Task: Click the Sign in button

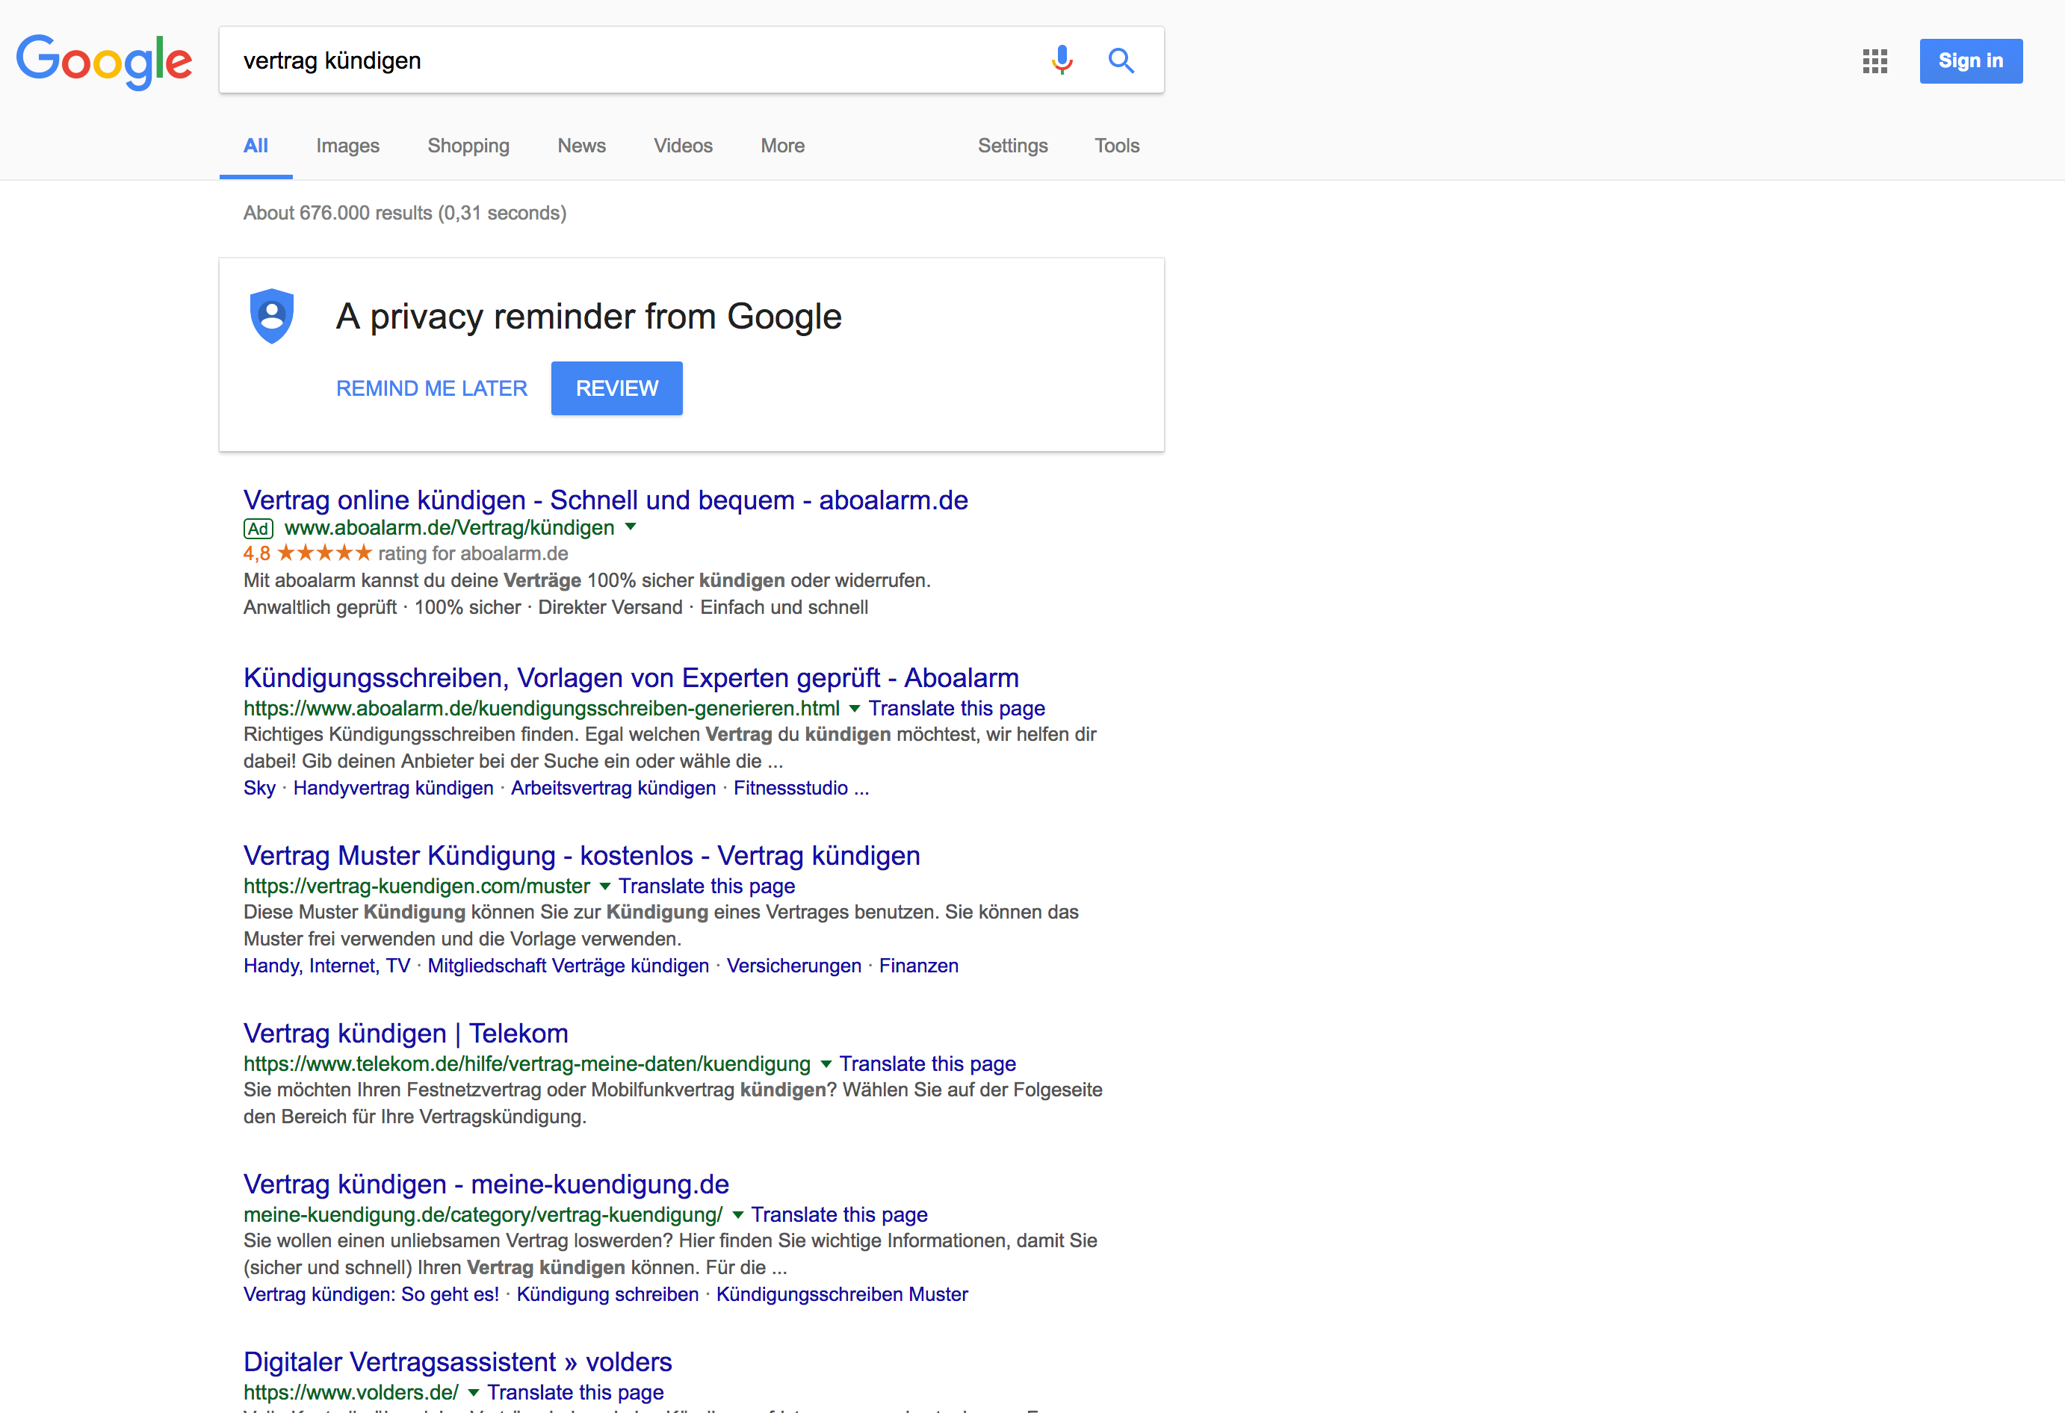Action: pyautogui.click(x=1970, y=61)
